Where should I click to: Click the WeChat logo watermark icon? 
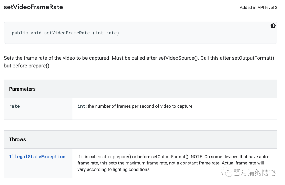(227, 172)
